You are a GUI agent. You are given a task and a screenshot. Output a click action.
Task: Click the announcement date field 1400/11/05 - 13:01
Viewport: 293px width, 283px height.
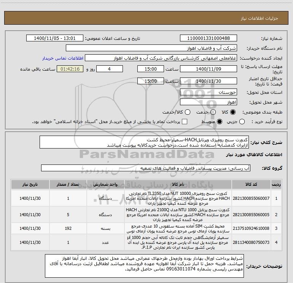[55, 38]
